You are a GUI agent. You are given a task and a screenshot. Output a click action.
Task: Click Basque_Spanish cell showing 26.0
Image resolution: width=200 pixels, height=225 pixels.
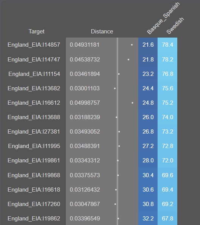point(148,117)
